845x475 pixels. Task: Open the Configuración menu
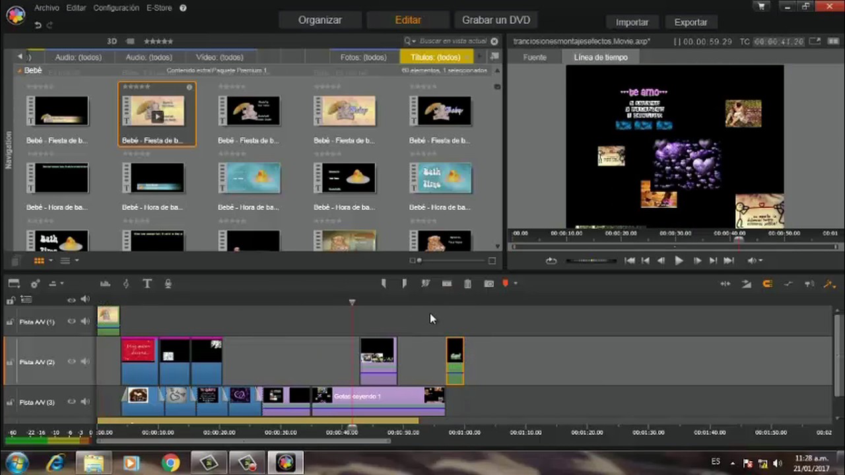(116, 8)
